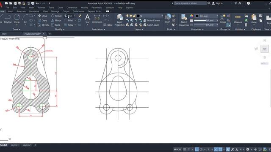Screen dimensions: 271x152
Task: Toggle the layer lightbulb on/off icon
Action: point(127,16)
